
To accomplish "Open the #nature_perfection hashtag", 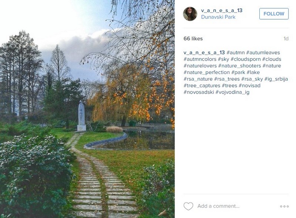I will [x=206, y=72].
